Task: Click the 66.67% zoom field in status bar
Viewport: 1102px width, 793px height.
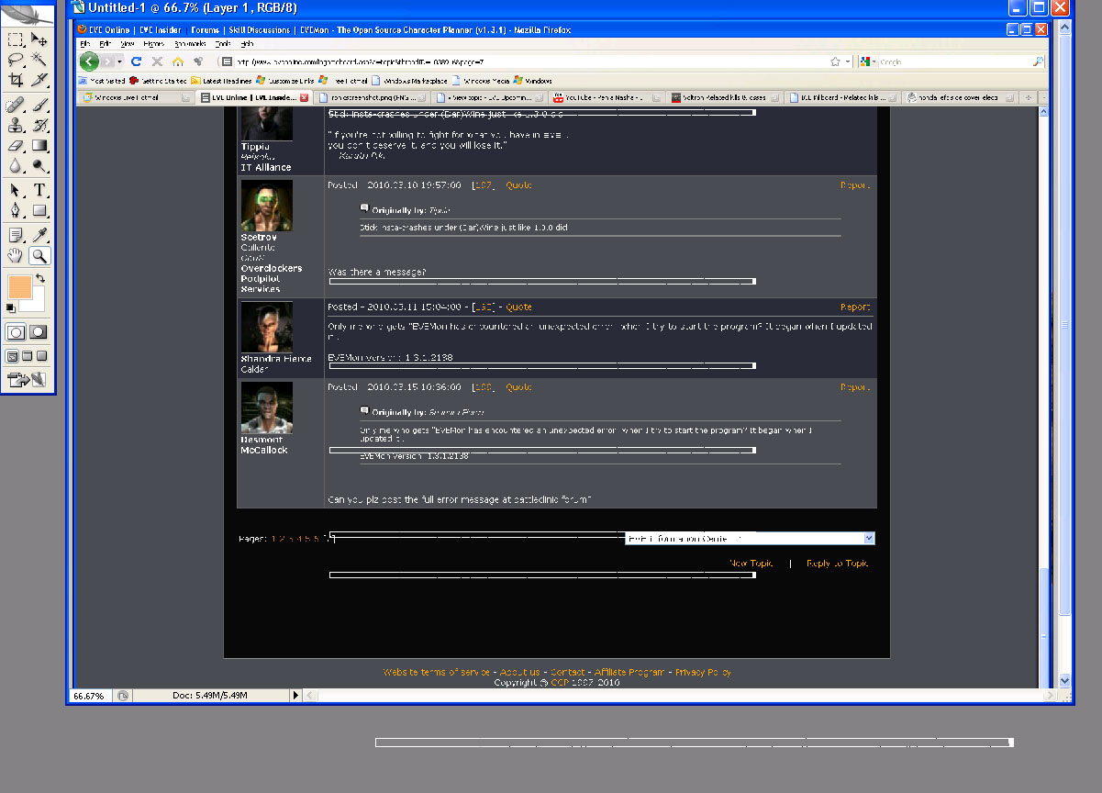Action: pos(93,696)
